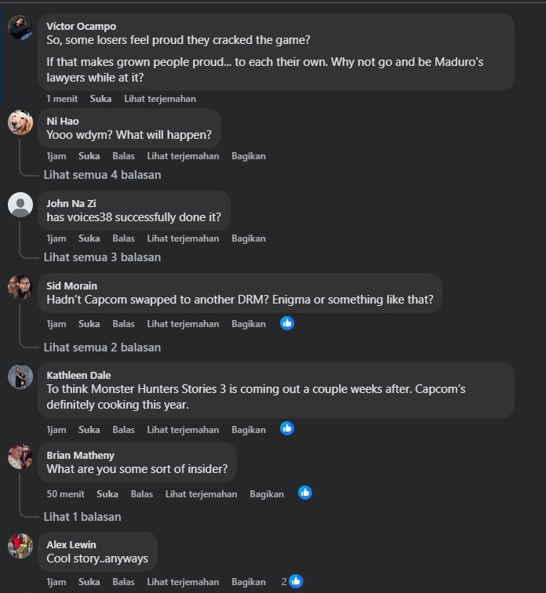Screen dimensions: 546x593
Task: Share Ni Hao's comment with Bagikan
Action: pos(249,156)
